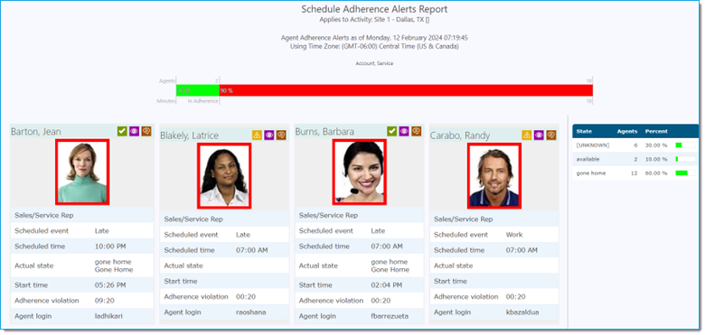Click the Barton, Jean agent name

[x=36, y=132]
